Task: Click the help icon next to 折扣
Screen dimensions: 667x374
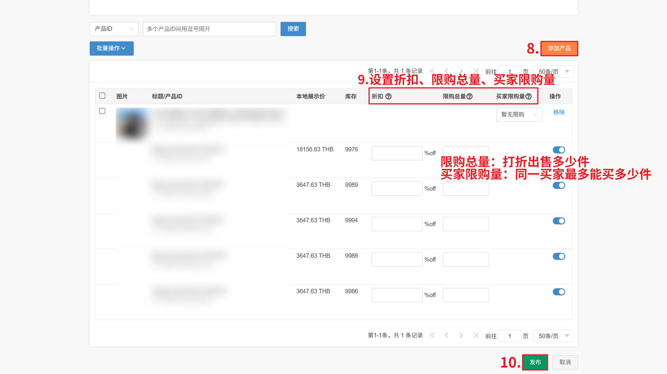Action: [x=389, y=96]
